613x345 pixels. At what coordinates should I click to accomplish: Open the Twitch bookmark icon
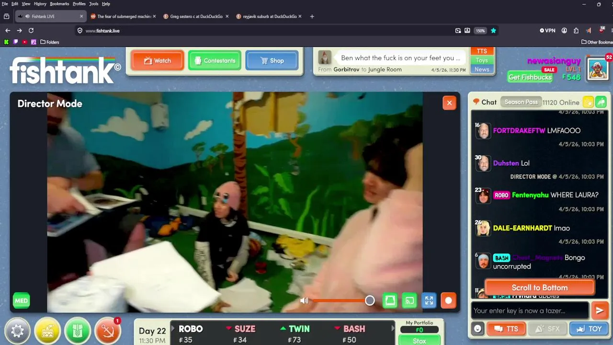point(15,42)
